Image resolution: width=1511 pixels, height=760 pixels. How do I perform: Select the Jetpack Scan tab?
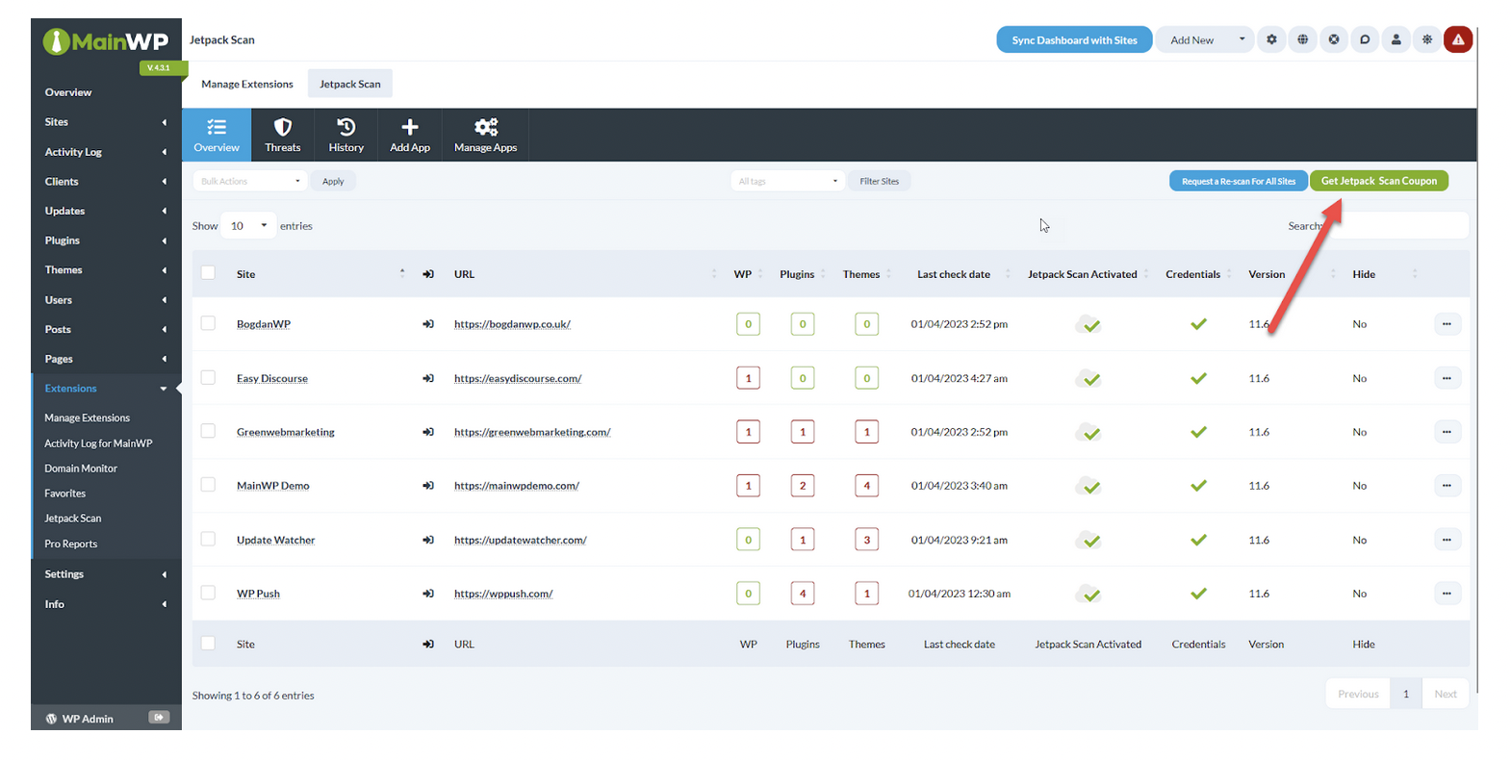[350, 84]
